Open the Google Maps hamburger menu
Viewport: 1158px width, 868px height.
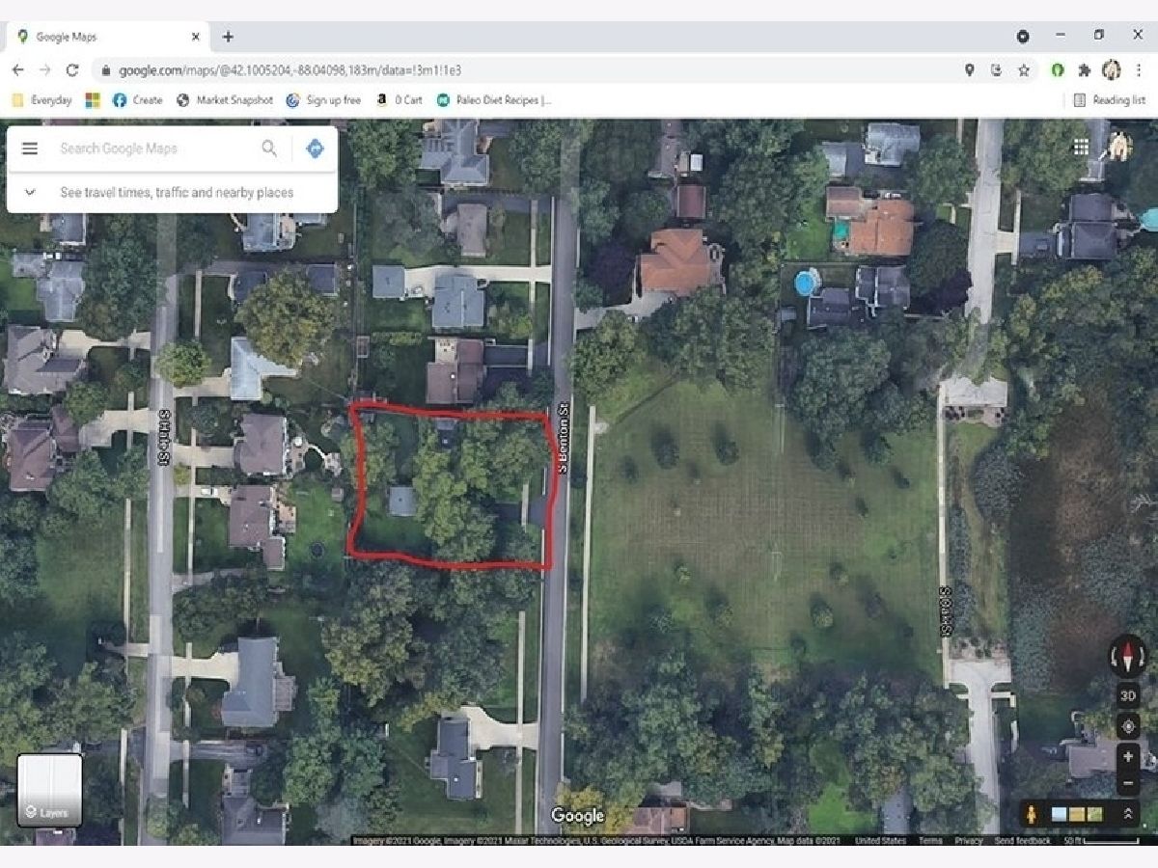[x=30, y=149]
